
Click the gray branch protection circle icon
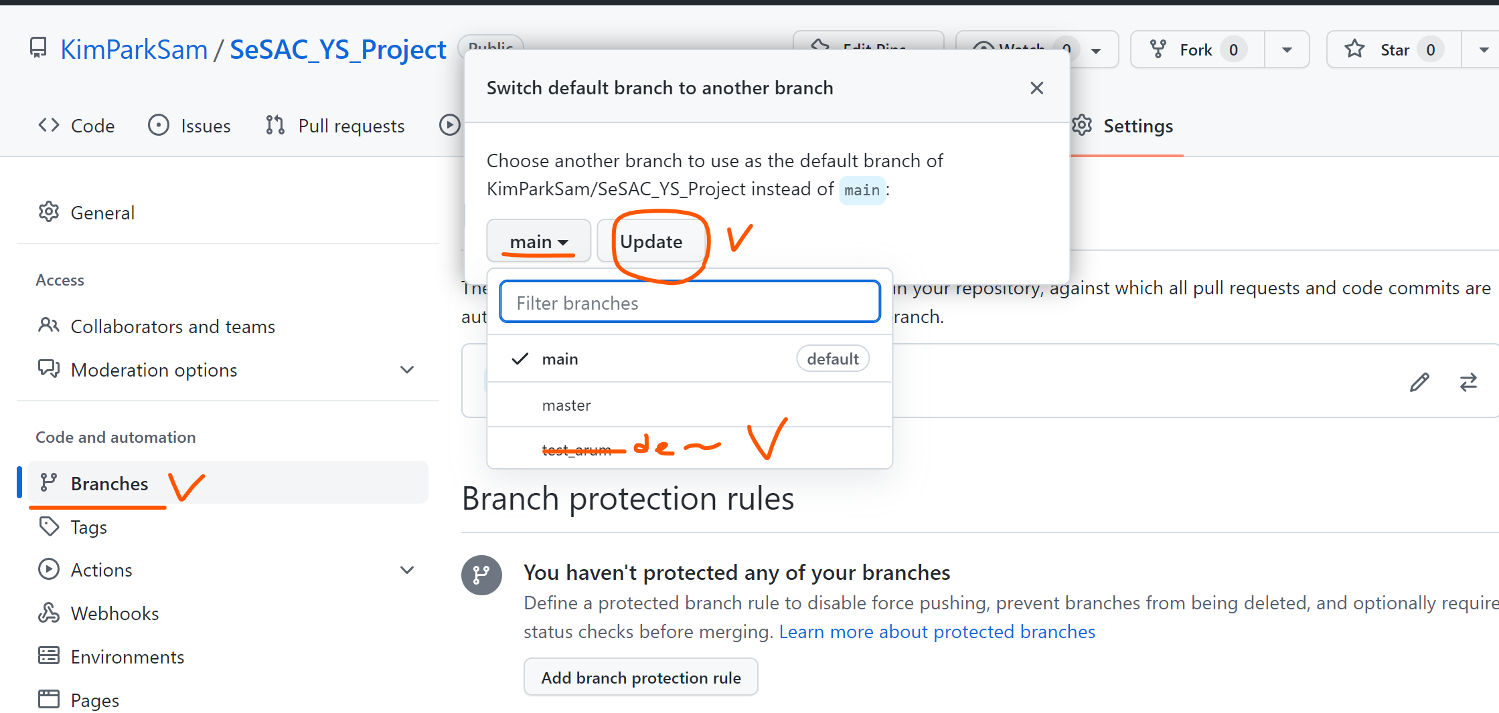point(481,575)
